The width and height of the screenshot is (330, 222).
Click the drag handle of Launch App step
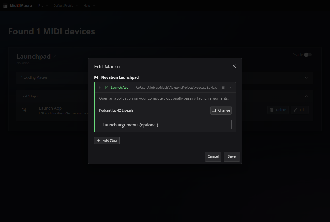point(100,88)
